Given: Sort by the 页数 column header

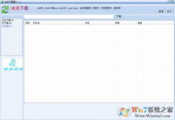Looking at the screenshot, I should coord(125,23).
